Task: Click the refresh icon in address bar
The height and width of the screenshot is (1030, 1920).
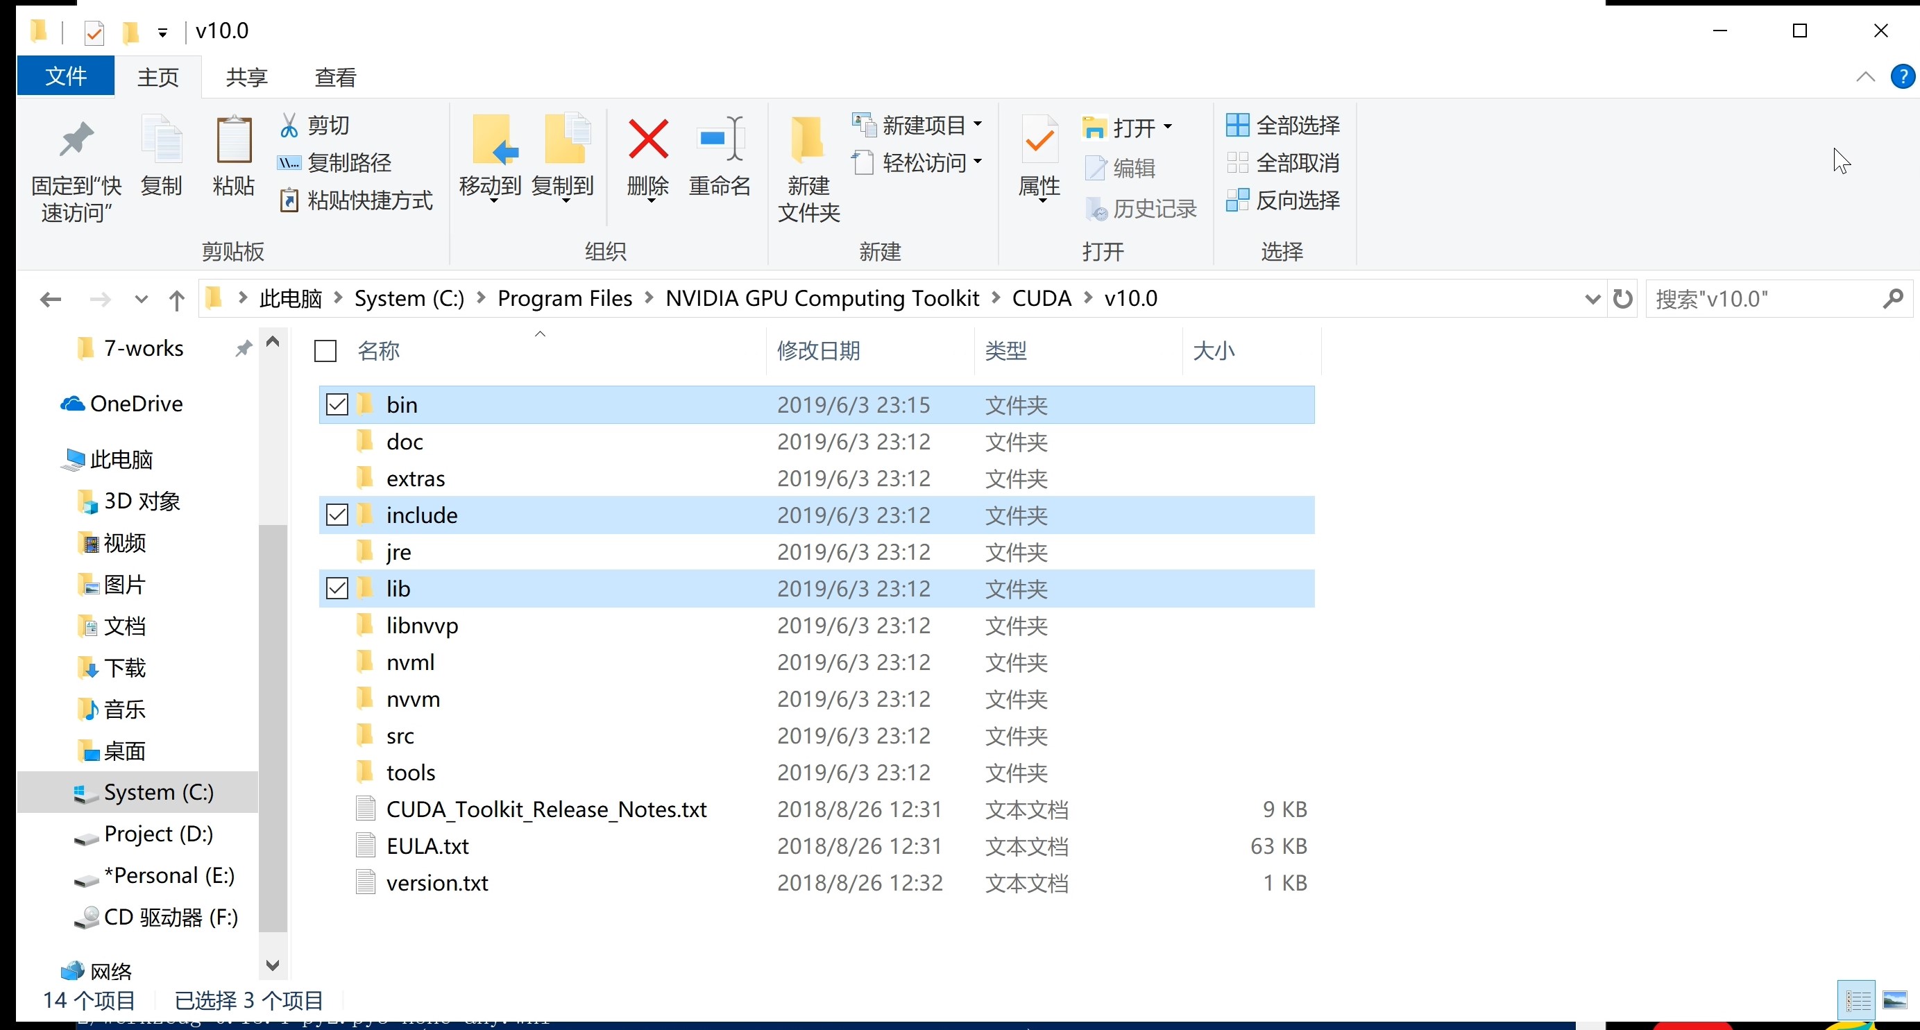Action: pos(1624,298)
